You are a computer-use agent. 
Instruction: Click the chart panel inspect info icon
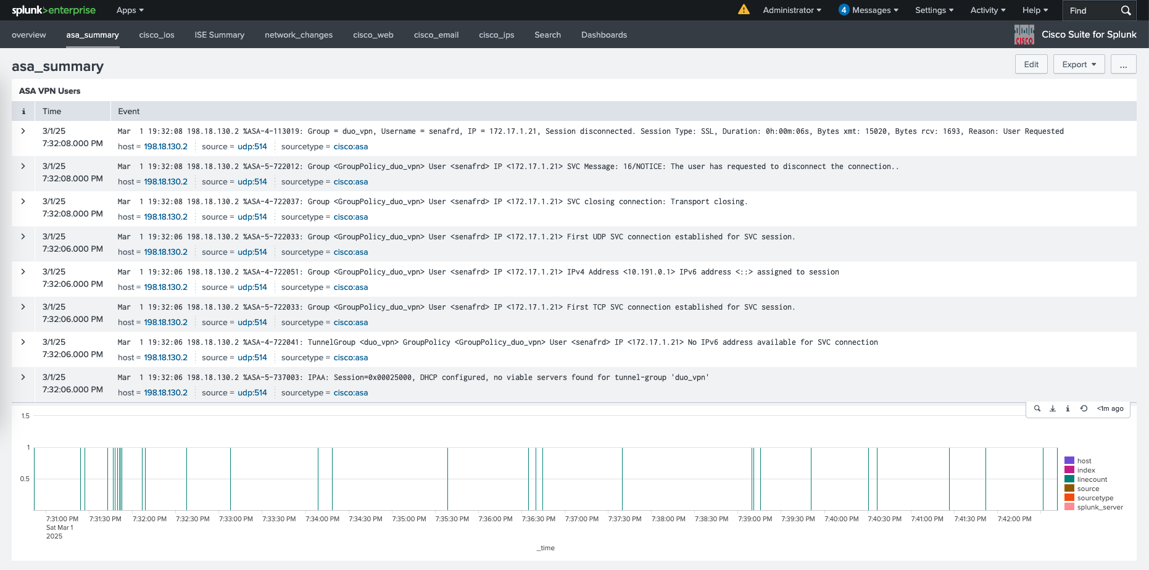point(1068,408)
